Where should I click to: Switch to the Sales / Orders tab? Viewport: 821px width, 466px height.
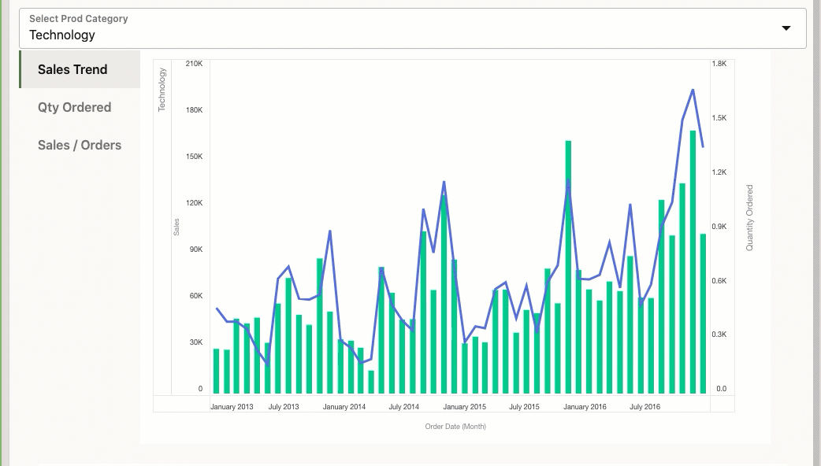click(80, 145)
